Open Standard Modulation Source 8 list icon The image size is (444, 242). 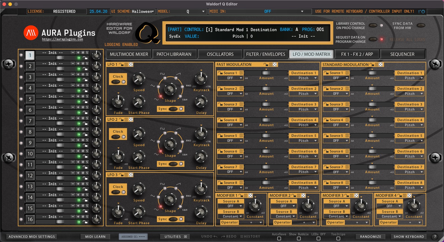tap(347, 183)
